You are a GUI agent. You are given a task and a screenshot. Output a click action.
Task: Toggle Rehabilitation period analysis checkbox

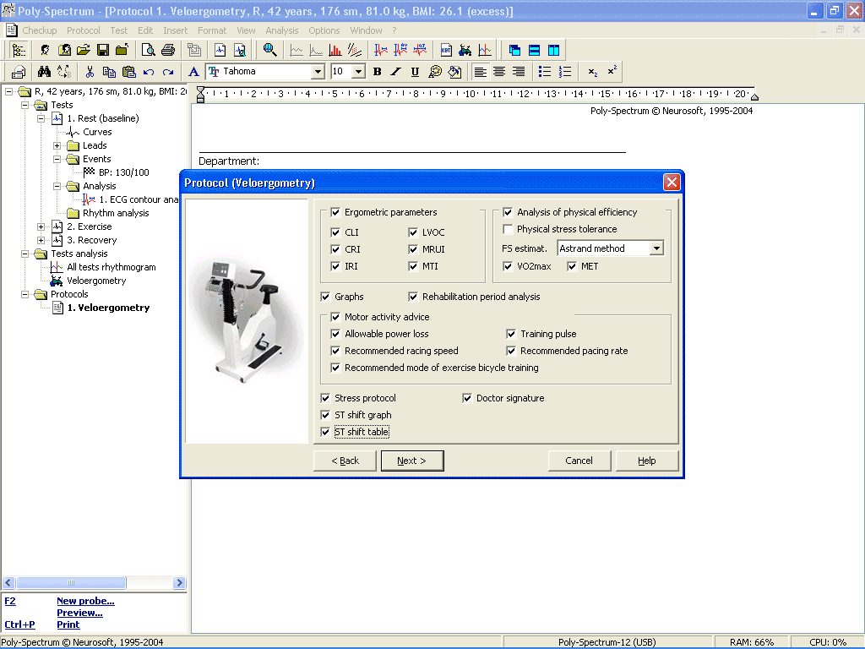click(x=413, y=297)
